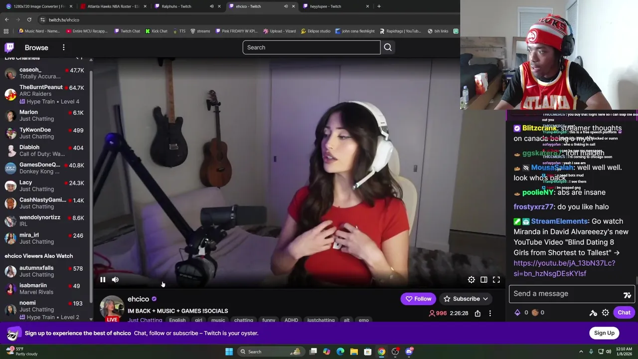Pause the ehcico stream
638x359 pixels.
tap(103, 280)
